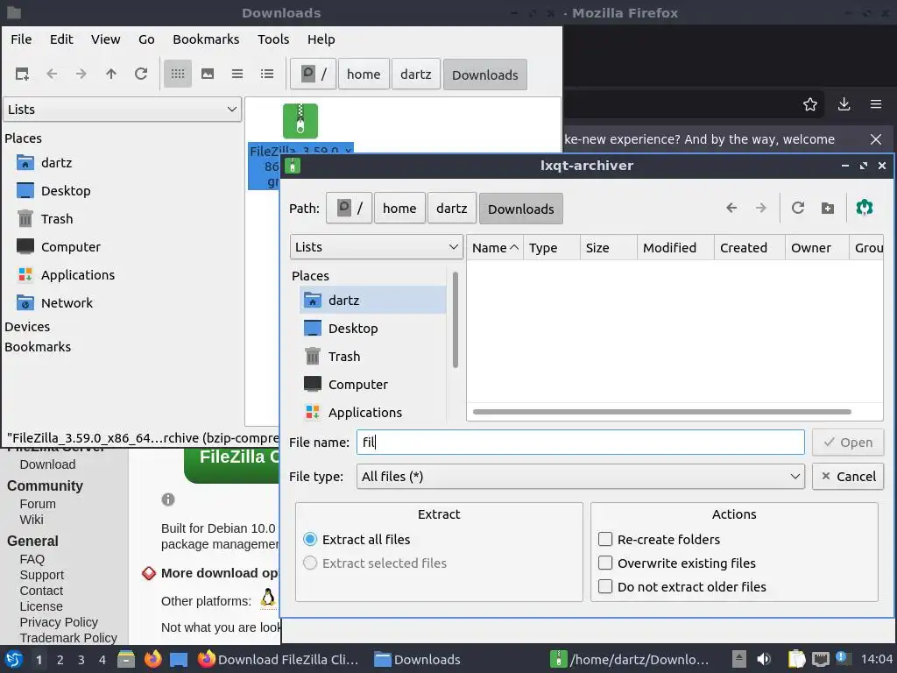Sort by Modified column header
Viewport: 897px width, 673px height.
click(675, 248)
